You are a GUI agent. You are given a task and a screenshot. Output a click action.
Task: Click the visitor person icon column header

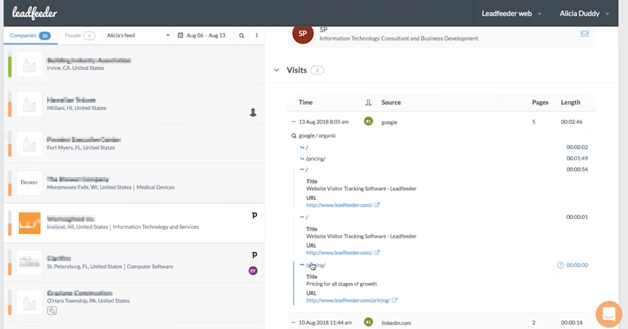[368, 102]
